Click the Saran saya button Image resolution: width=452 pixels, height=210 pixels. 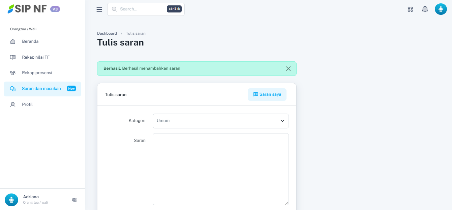pyautogui.click(x=267, y=94)
